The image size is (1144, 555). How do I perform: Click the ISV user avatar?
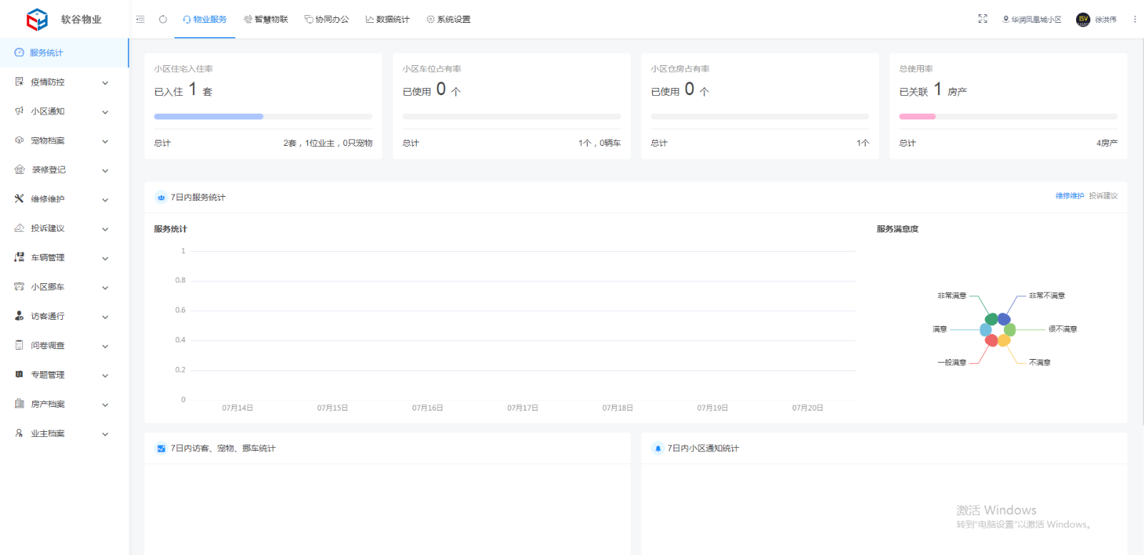(1083, 19)
